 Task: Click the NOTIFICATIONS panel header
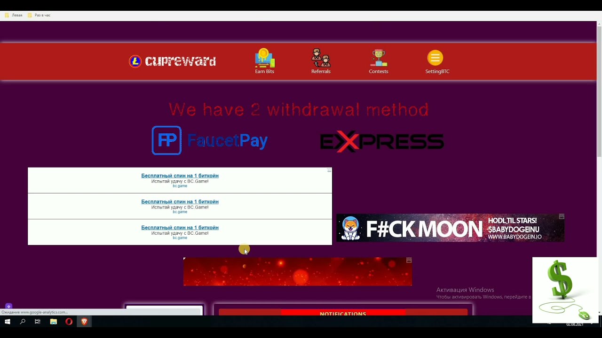(343, 314)
